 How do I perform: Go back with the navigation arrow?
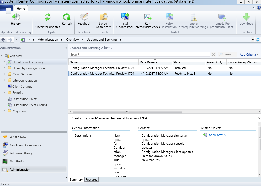pyautogui.click(x=4, y=40)
